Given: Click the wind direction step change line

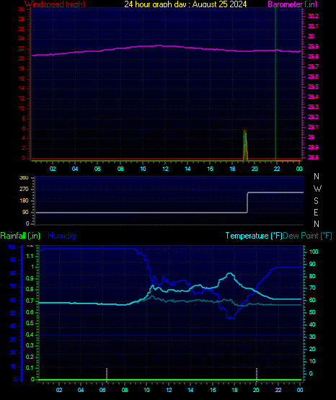Looking at the screenshot, I should click(x=247, y=203).
